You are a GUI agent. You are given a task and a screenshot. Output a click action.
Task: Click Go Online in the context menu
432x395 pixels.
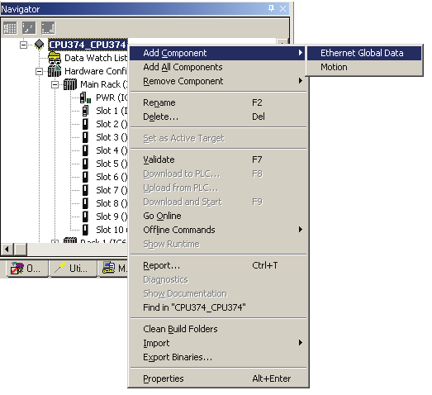click(x=217, y=216)
